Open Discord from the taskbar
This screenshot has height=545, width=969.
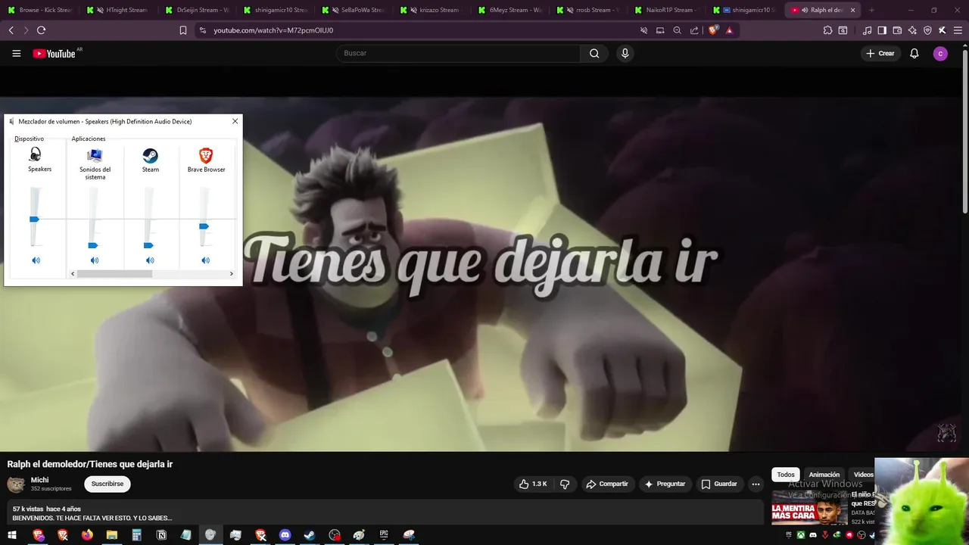285,535
